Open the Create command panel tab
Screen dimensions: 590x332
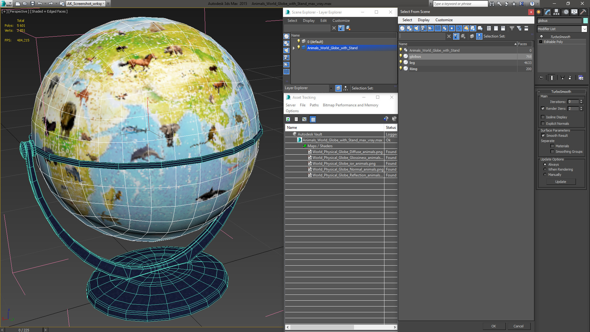point(539,12)
